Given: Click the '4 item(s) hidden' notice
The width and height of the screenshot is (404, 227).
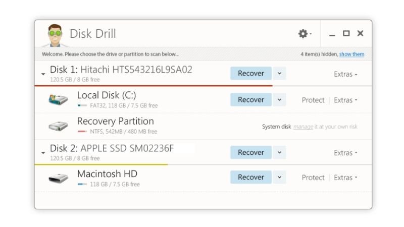Looking at the screenshot, I should tap(319, 54).
